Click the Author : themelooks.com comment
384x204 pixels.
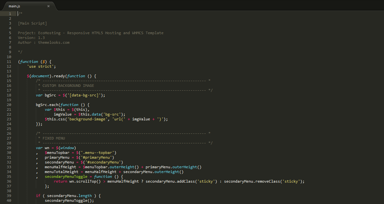click(44, 42)
